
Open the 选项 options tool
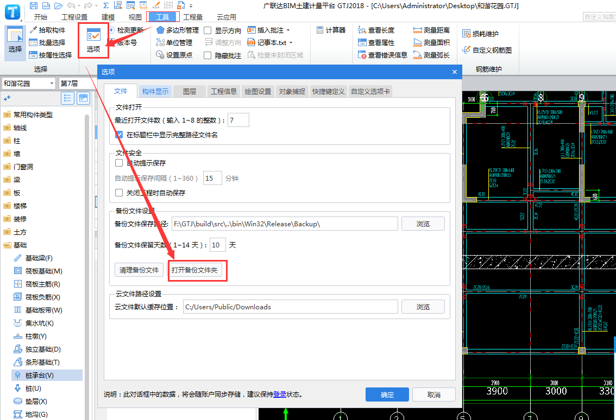[93, 41]
